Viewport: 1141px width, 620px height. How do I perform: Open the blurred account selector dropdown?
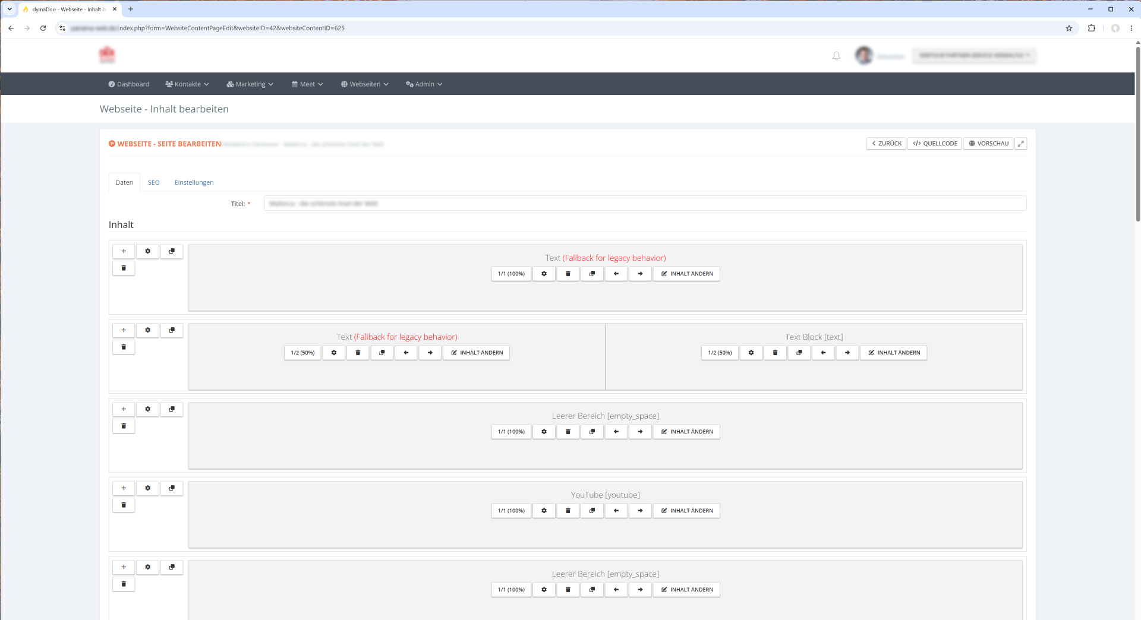pyautogui.click(x=974, y=55)
